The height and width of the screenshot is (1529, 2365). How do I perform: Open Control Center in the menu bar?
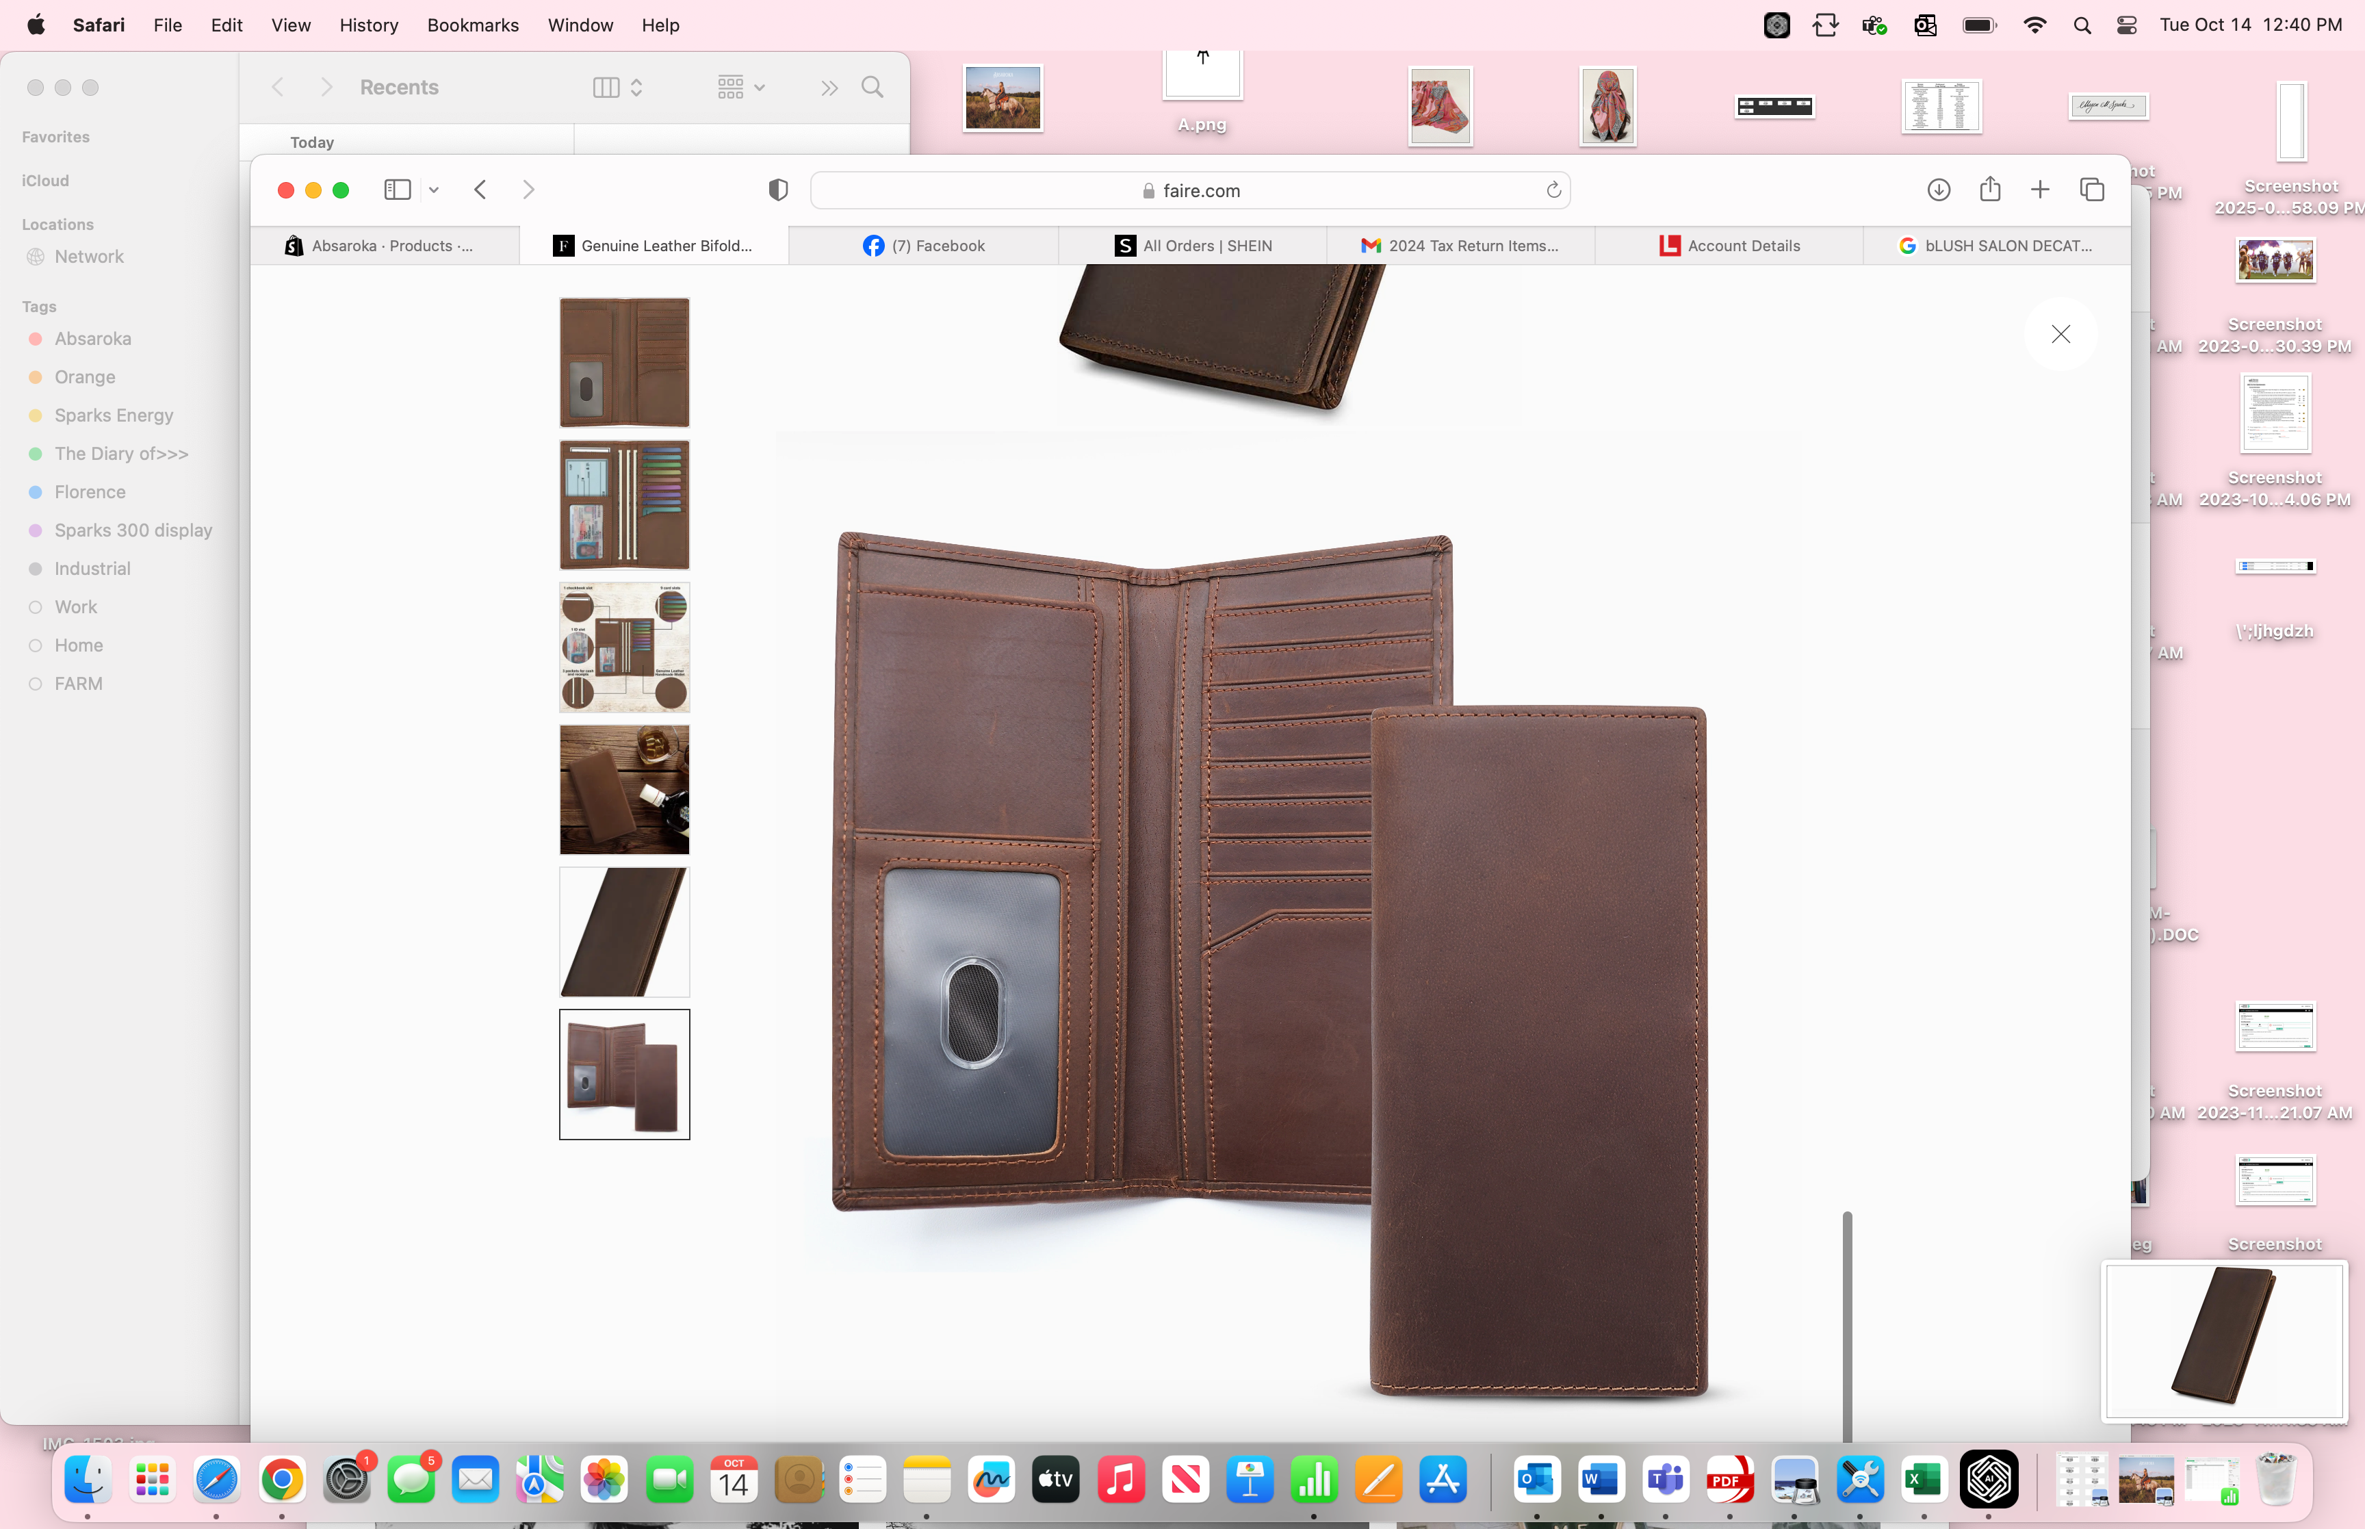click(2125, 26)
